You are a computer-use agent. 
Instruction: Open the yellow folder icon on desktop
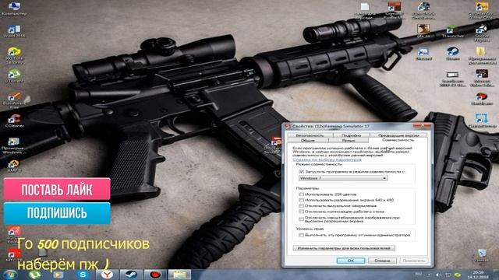pyautogui.click(x=482, y=55)
